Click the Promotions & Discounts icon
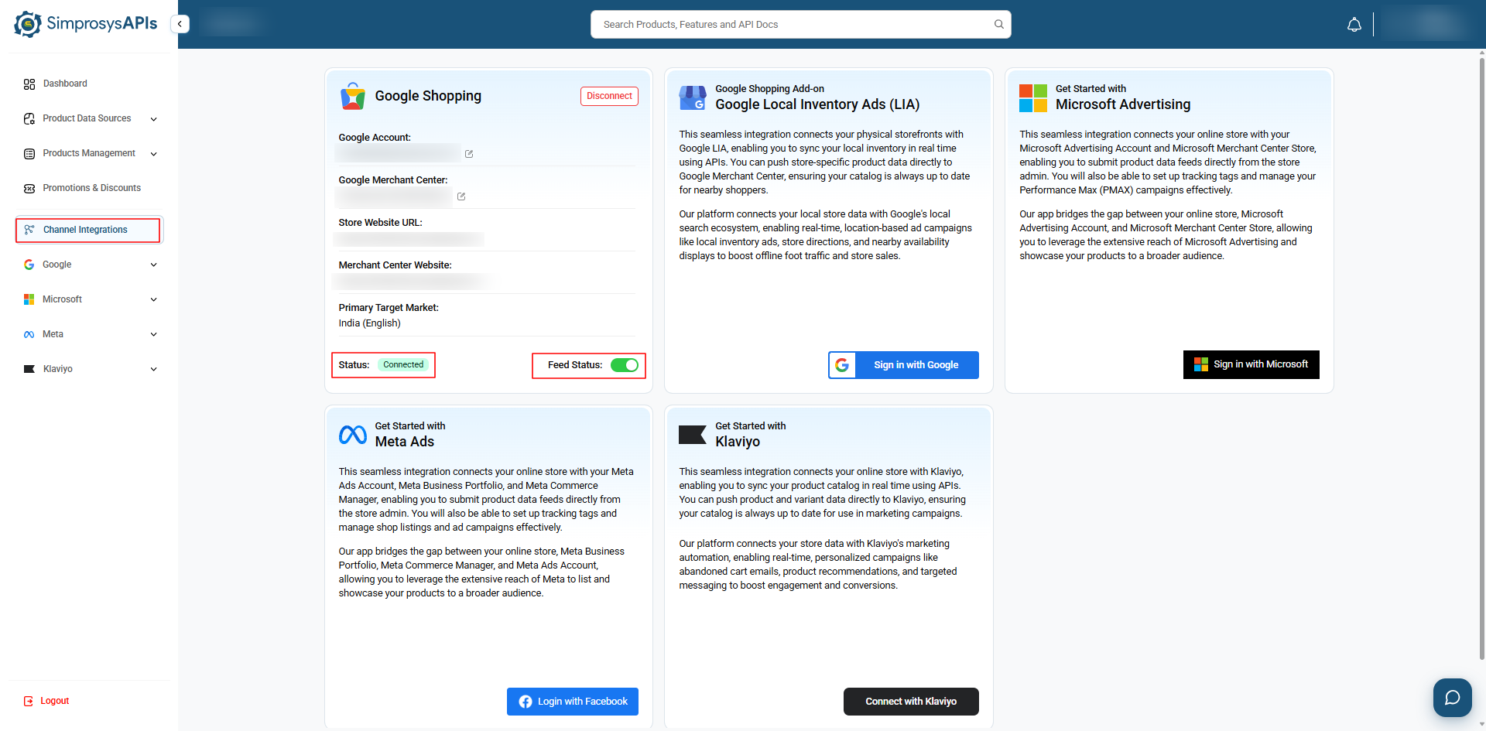Screen dimensions: 1486x731 29,188
